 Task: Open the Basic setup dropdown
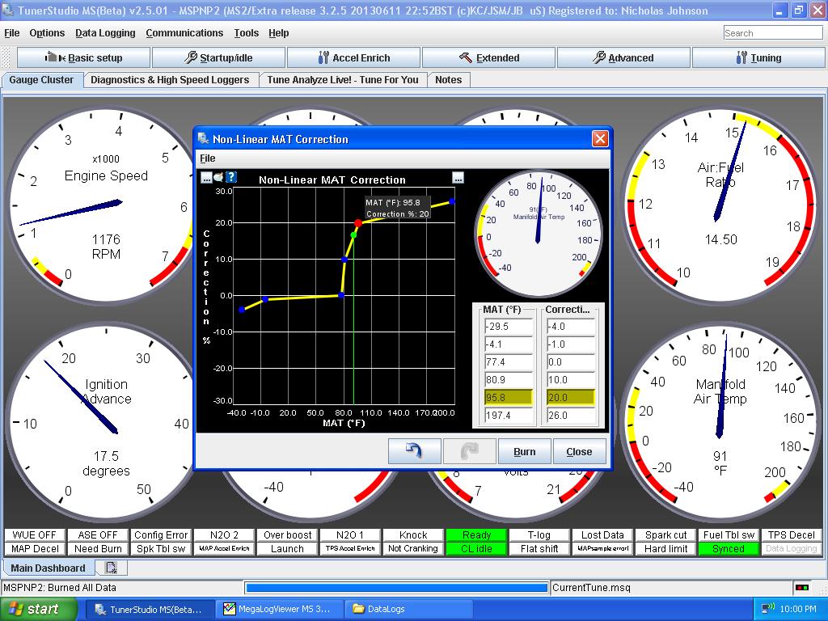click(x=84, y=58)
